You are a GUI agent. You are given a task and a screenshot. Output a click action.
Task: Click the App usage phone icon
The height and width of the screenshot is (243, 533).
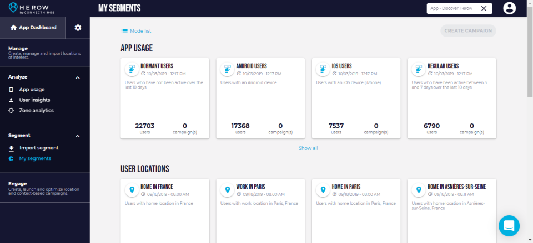[11, 90]
